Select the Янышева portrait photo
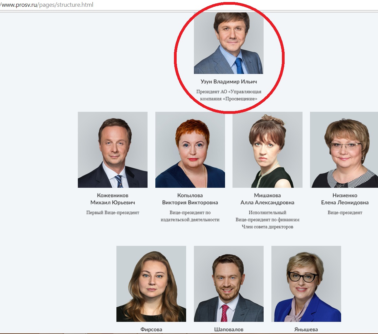378x334 pixels. 306,284
